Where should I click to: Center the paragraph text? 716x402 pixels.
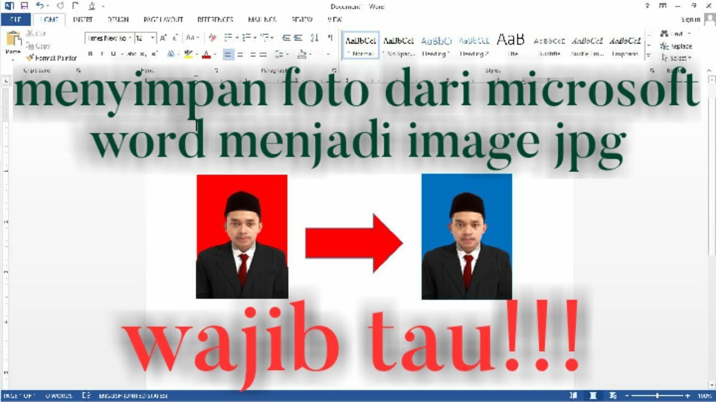241,54
